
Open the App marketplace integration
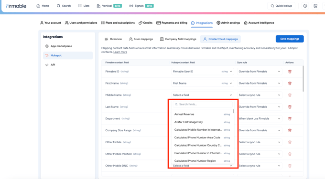(61, 46)
